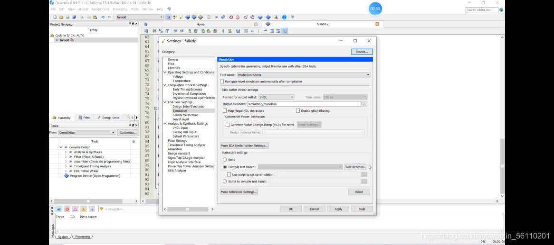
Task: Click the flag suppressed-messages filter icon
Action: pyautogui.click(x=92, y=209)
